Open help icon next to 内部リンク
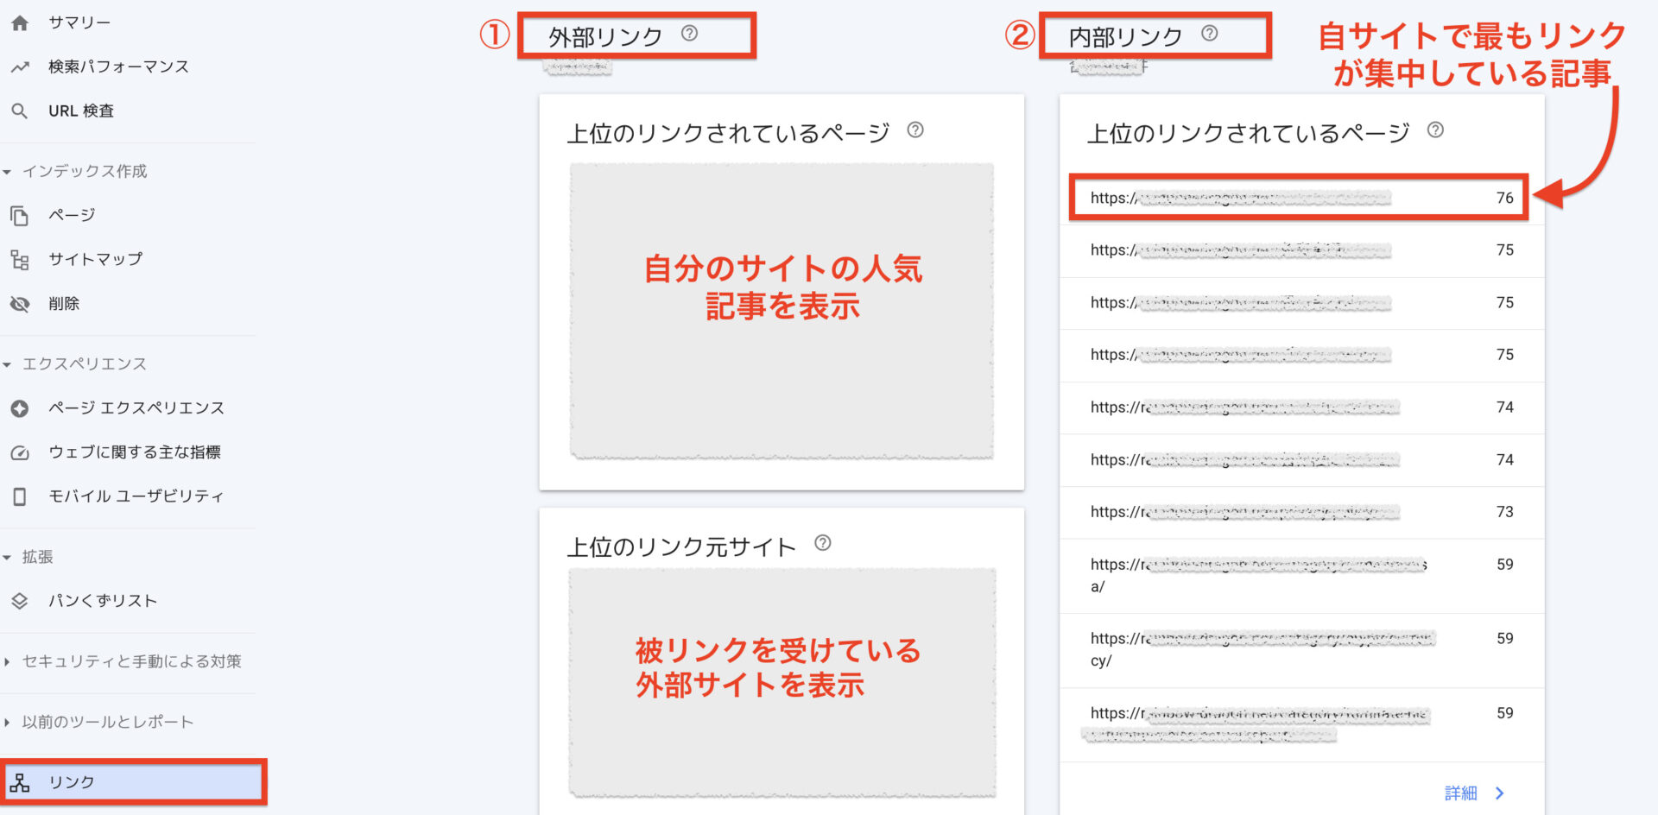Image resolution: width=1658 pixels, height=815 pixels. (1210, 34)
